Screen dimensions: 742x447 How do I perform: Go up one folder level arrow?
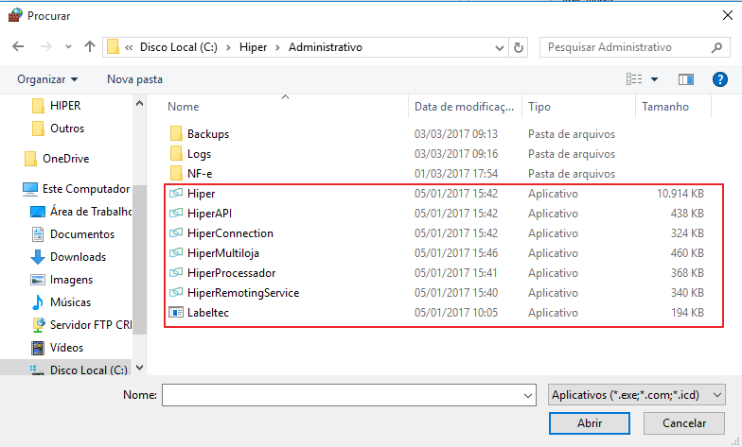pos(90,47)
